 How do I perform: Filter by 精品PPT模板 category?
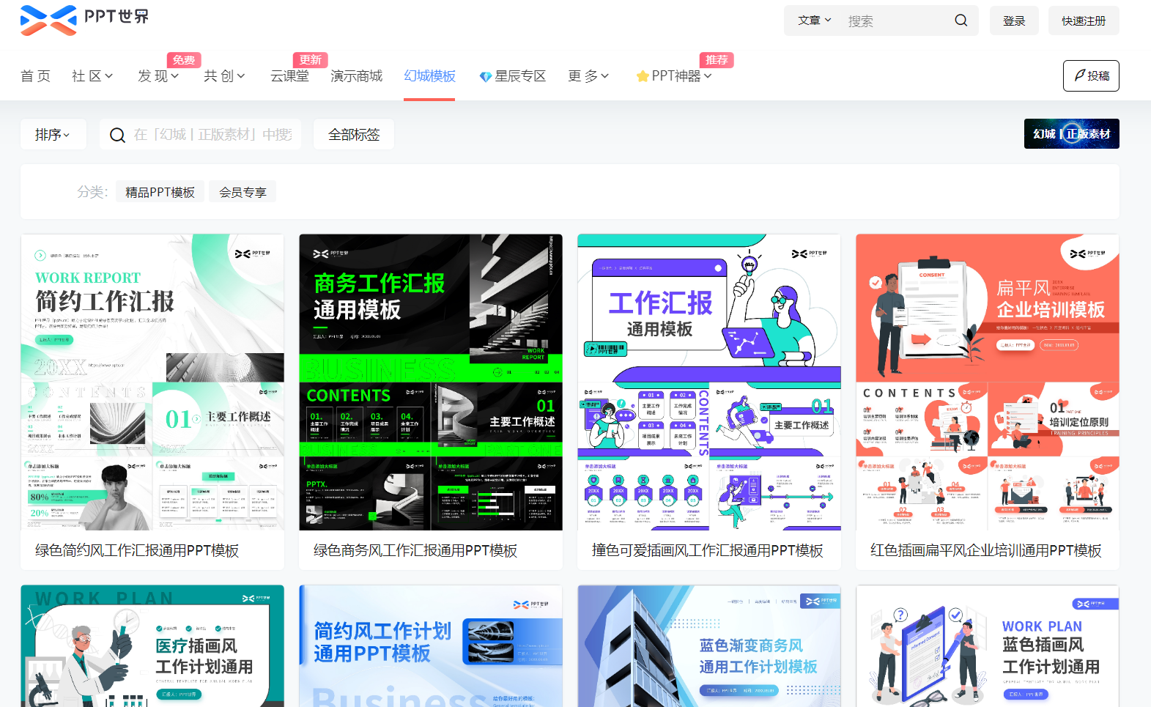point(160,192)
